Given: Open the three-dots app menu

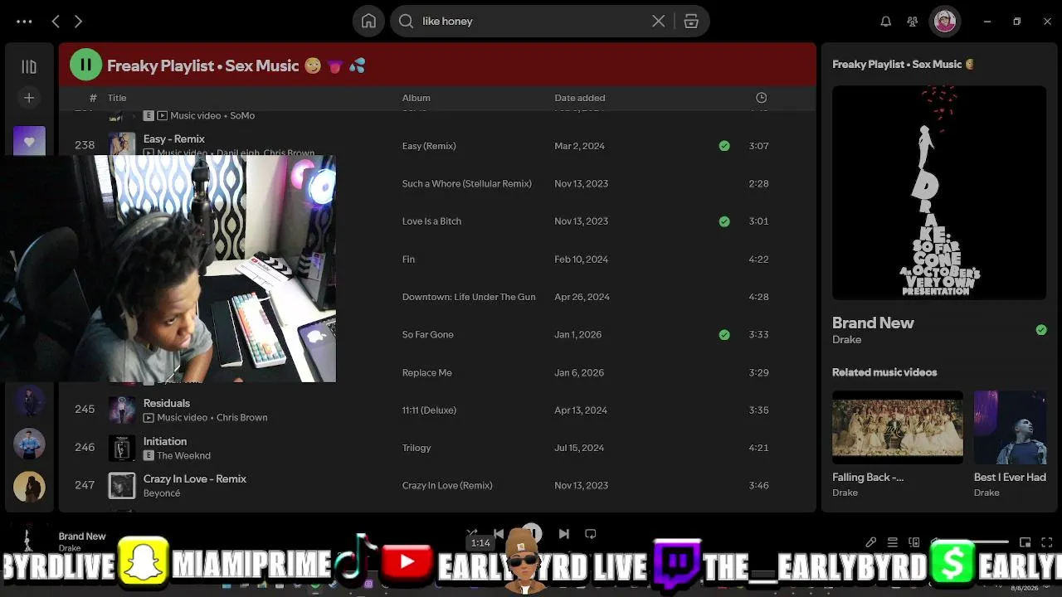Looking at the screenshot, I should pos(24,22).
